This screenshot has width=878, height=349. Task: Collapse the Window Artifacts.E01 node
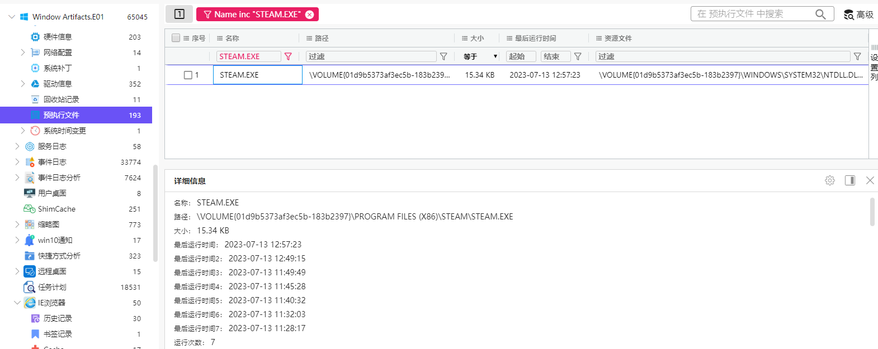(12, 17)
